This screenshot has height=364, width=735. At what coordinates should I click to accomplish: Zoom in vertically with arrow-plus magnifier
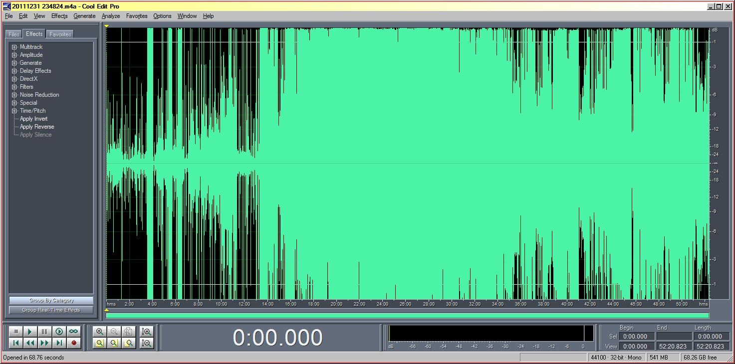point(147,332)
